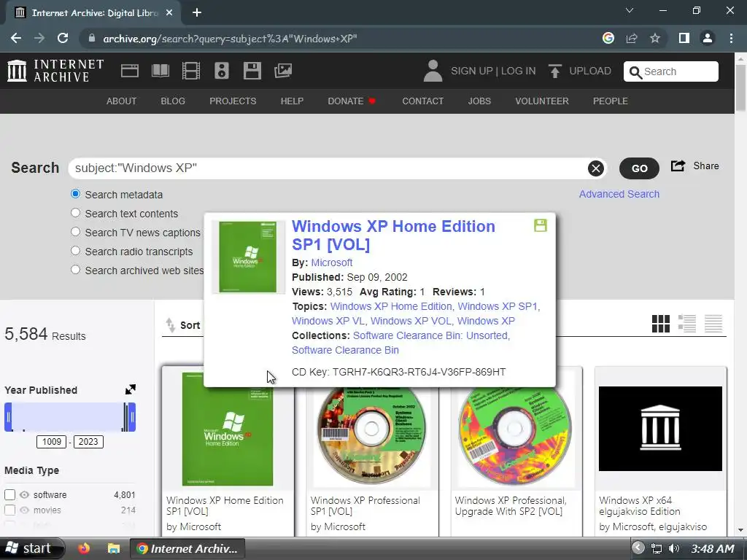Expand the Year Published histogram icon
747x560 pixels.
coord(130,389)
